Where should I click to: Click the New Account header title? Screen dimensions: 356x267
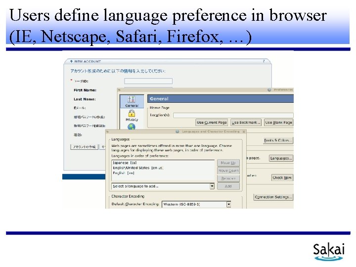point(88,61)
